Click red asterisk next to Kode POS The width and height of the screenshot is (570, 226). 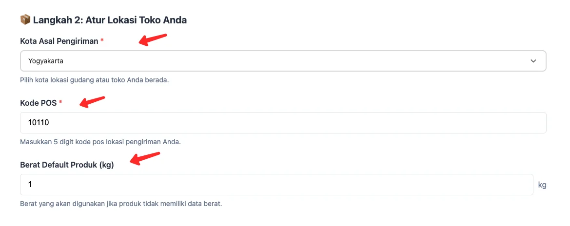(61, 103)
